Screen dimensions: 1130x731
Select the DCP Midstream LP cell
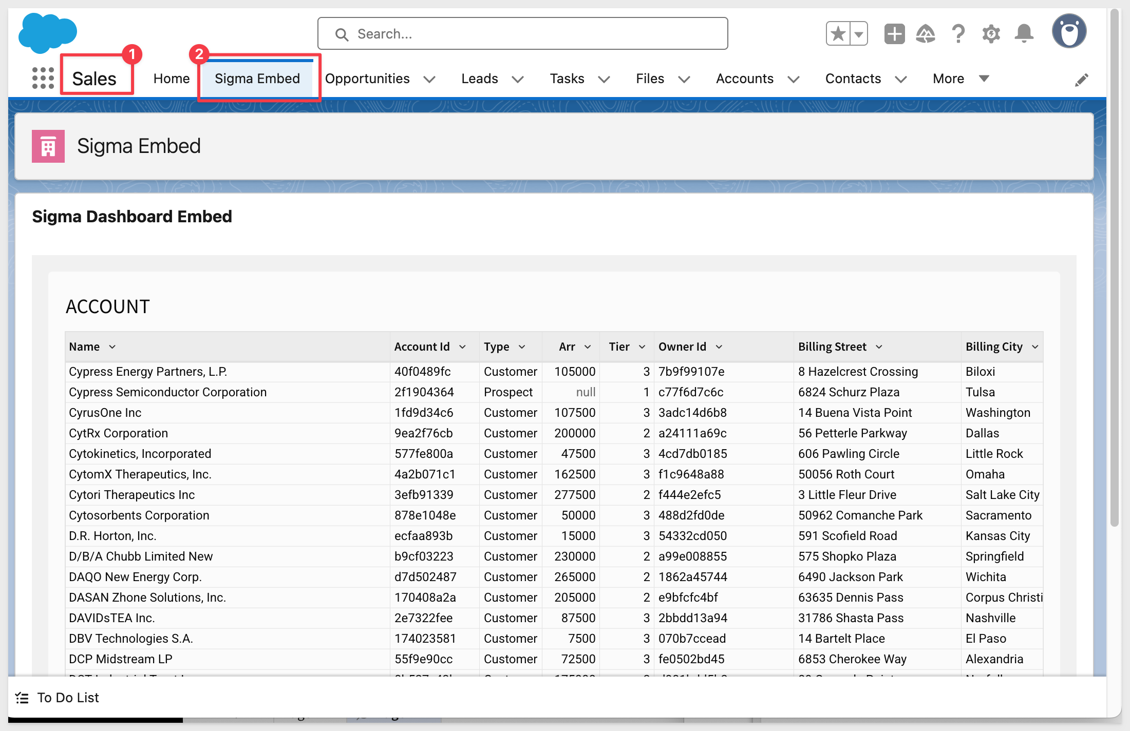pyautogui.click(x=228, y=659)
